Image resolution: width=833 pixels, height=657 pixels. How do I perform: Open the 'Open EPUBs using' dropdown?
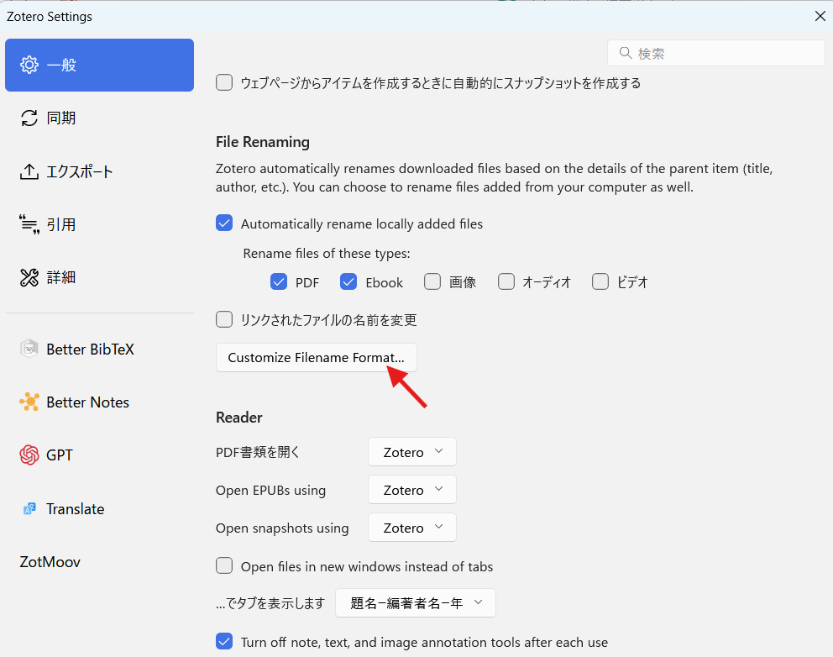(411, 490)
